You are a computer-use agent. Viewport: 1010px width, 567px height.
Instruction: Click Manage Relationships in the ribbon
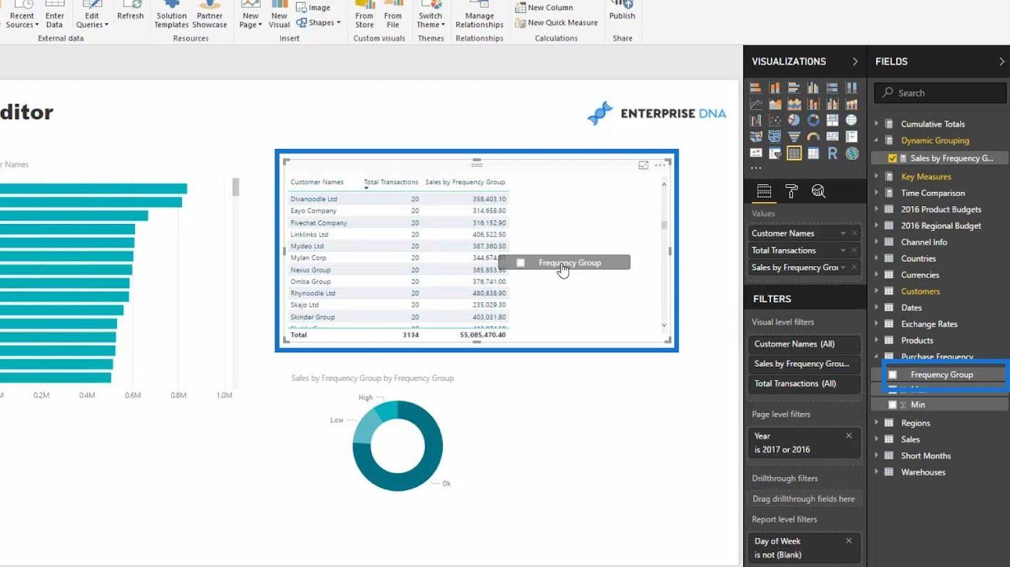[x=479, y=16]
